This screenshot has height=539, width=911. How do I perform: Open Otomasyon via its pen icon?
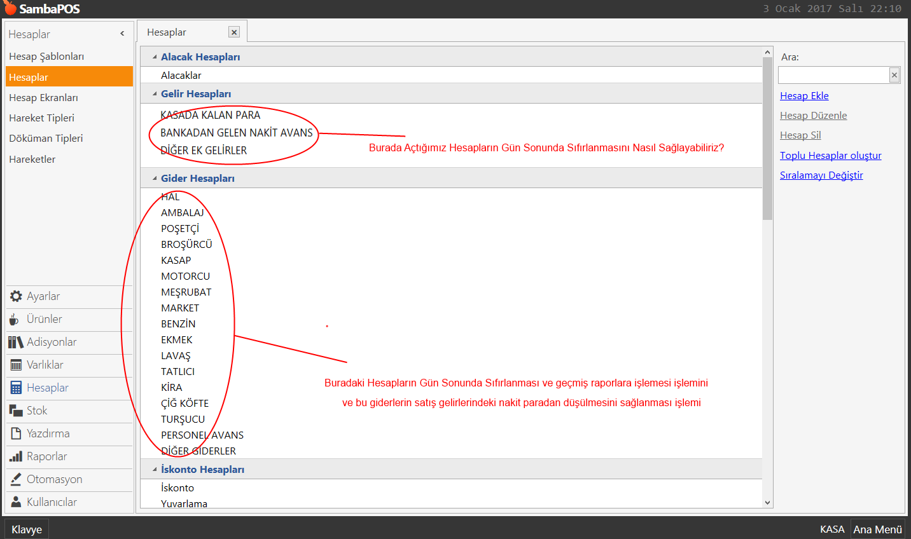[16, 479]
